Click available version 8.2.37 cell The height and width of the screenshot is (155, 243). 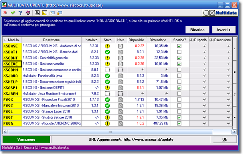click(137, 46)
